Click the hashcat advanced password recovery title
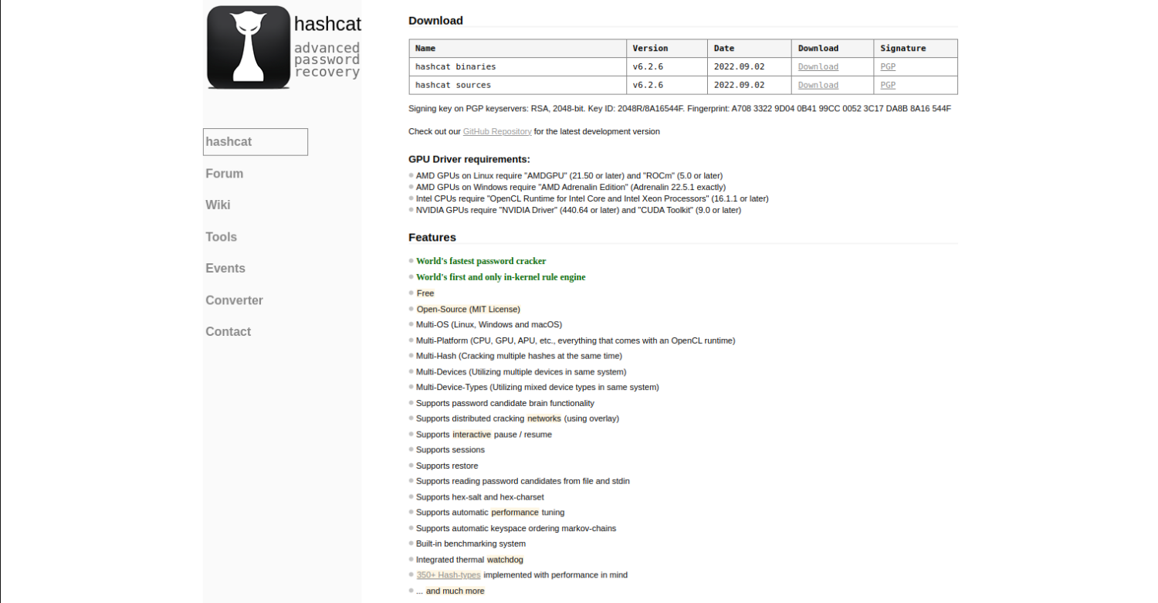 (327, 48)
